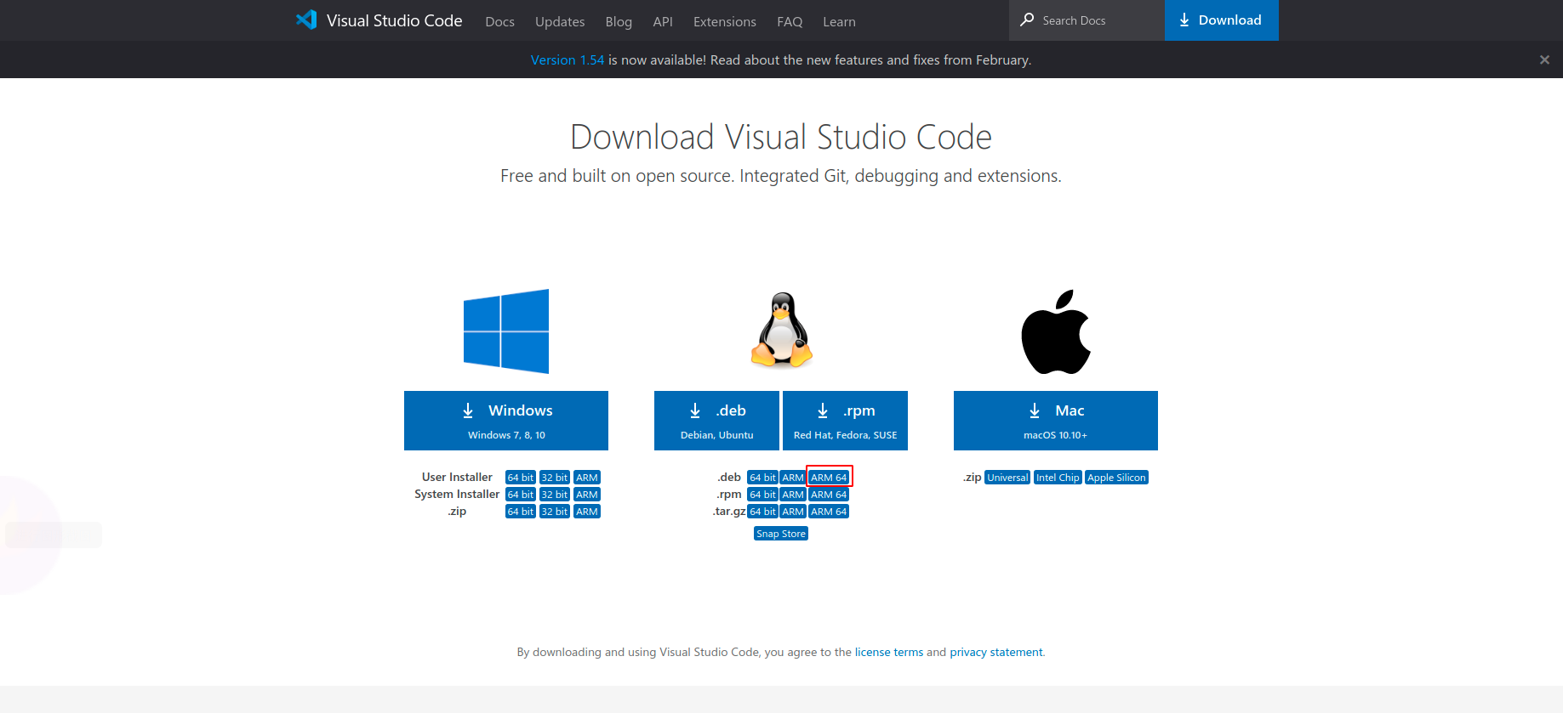Open the license terms link
This screenshot has width=1563, height=713.
[888, 652]
